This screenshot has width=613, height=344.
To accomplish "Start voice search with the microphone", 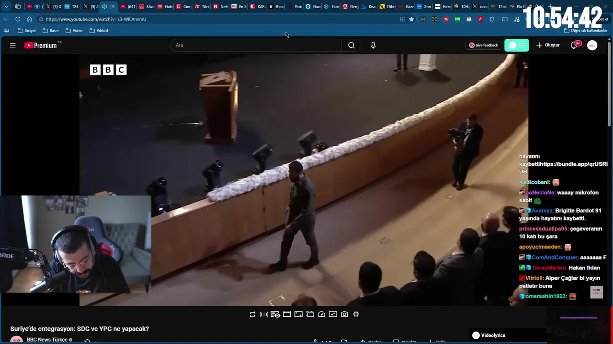I will coord(373,45).
